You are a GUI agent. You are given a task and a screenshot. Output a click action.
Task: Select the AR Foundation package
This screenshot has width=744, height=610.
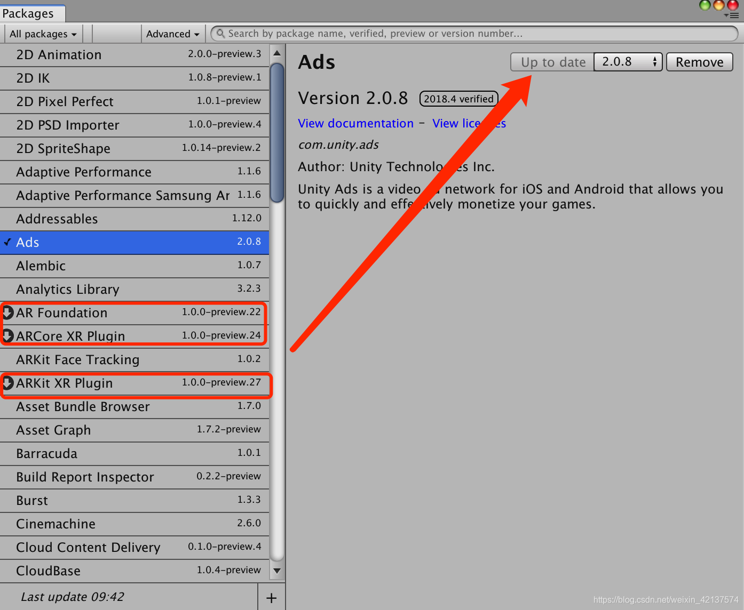pos(134,313)
